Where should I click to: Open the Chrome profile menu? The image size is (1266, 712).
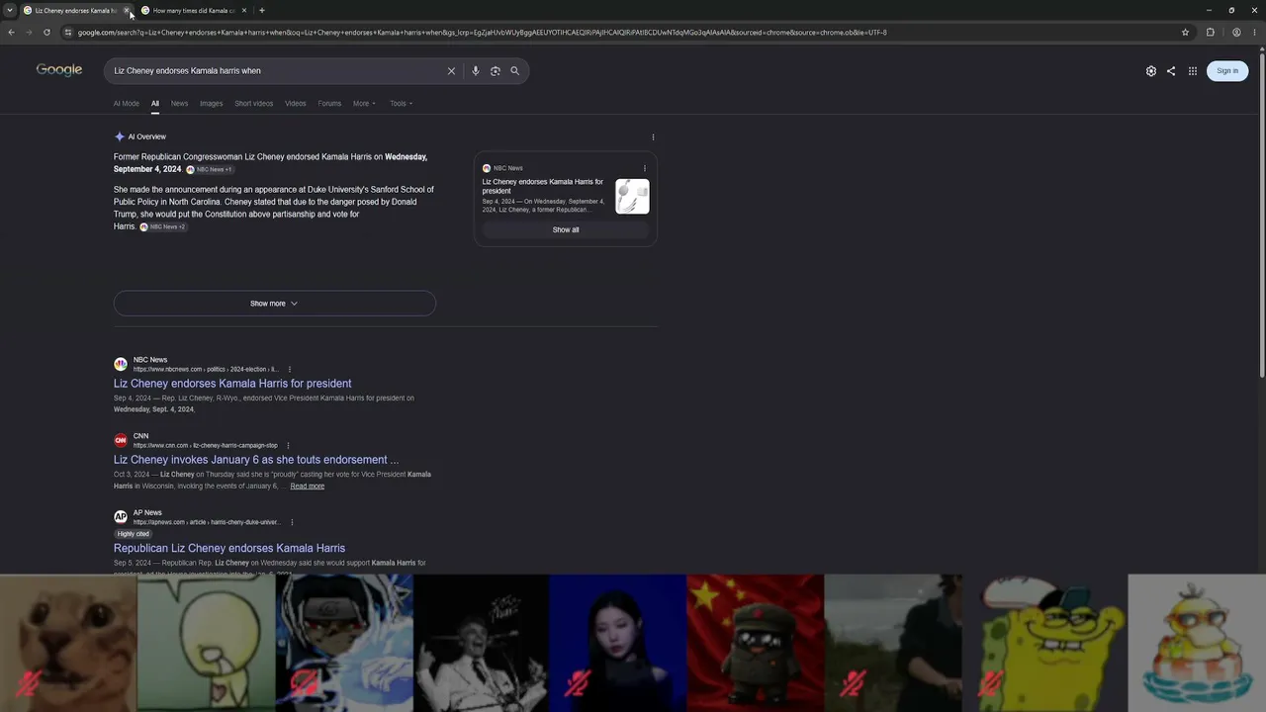click(1236, 33)
